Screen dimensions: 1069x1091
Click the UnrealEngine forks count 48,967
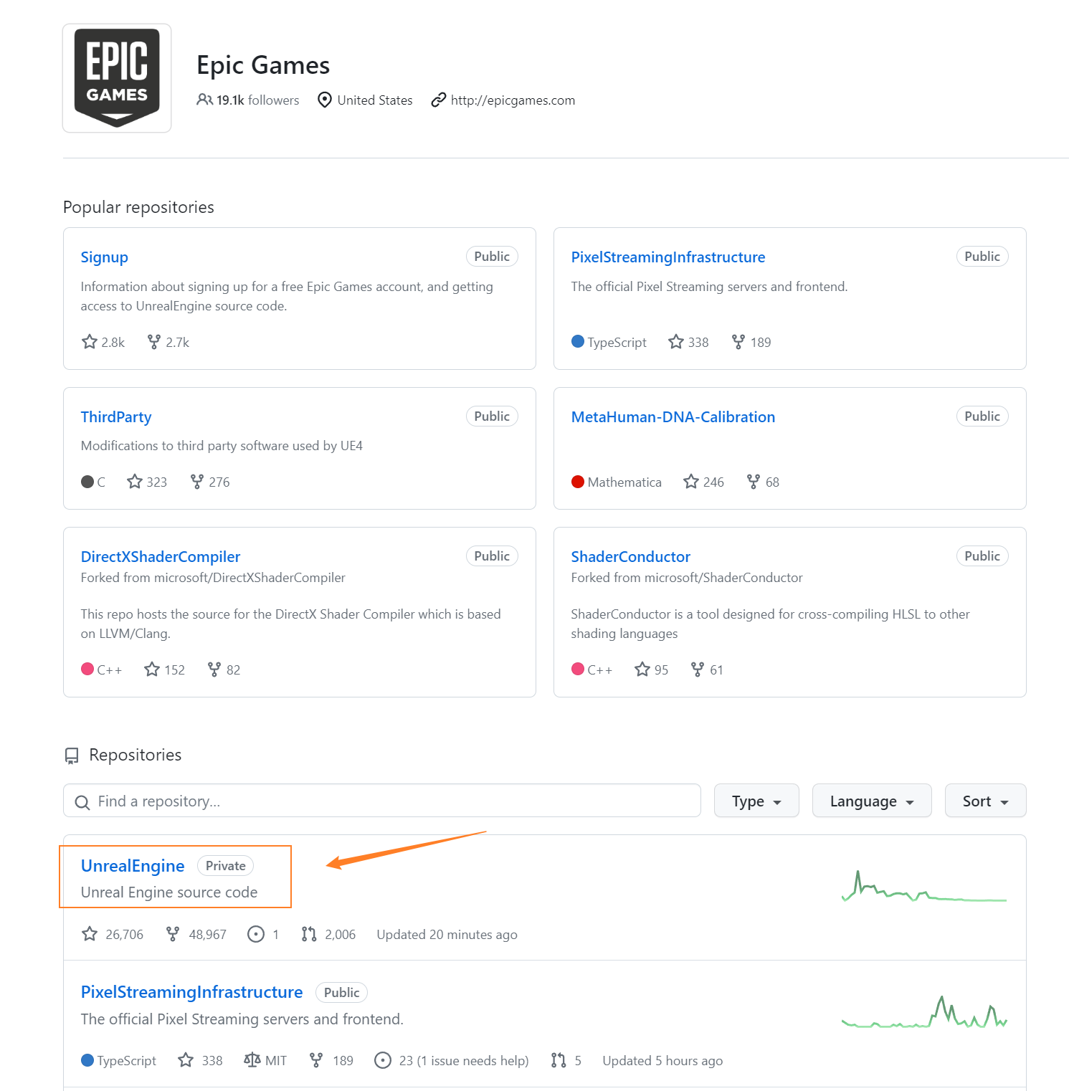coord(196,935)
